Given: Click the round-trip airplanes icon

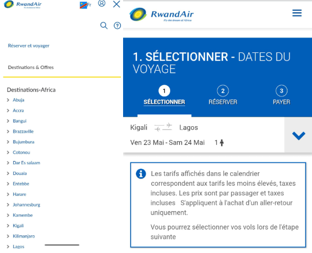Looking at the screenshot, I should coord(163,127).
